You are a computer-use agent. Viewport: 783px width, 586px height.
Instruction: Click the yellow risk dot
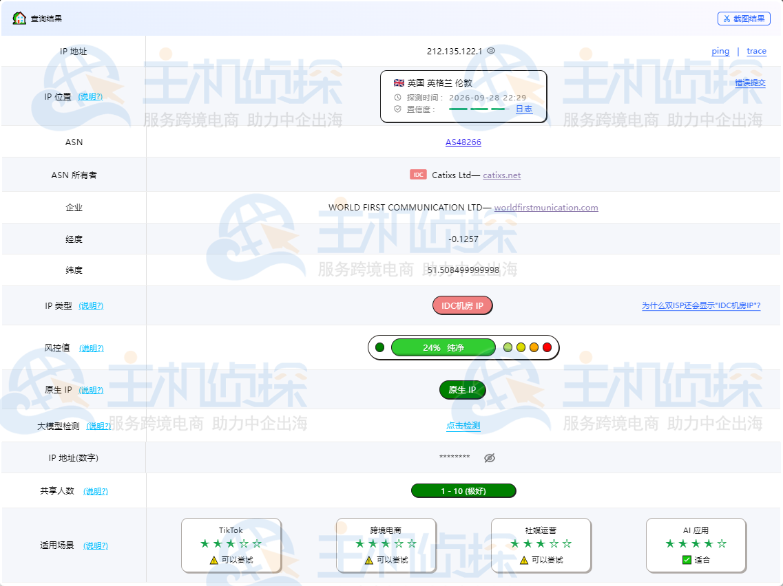pyautogui.click(x=521, y=347)
